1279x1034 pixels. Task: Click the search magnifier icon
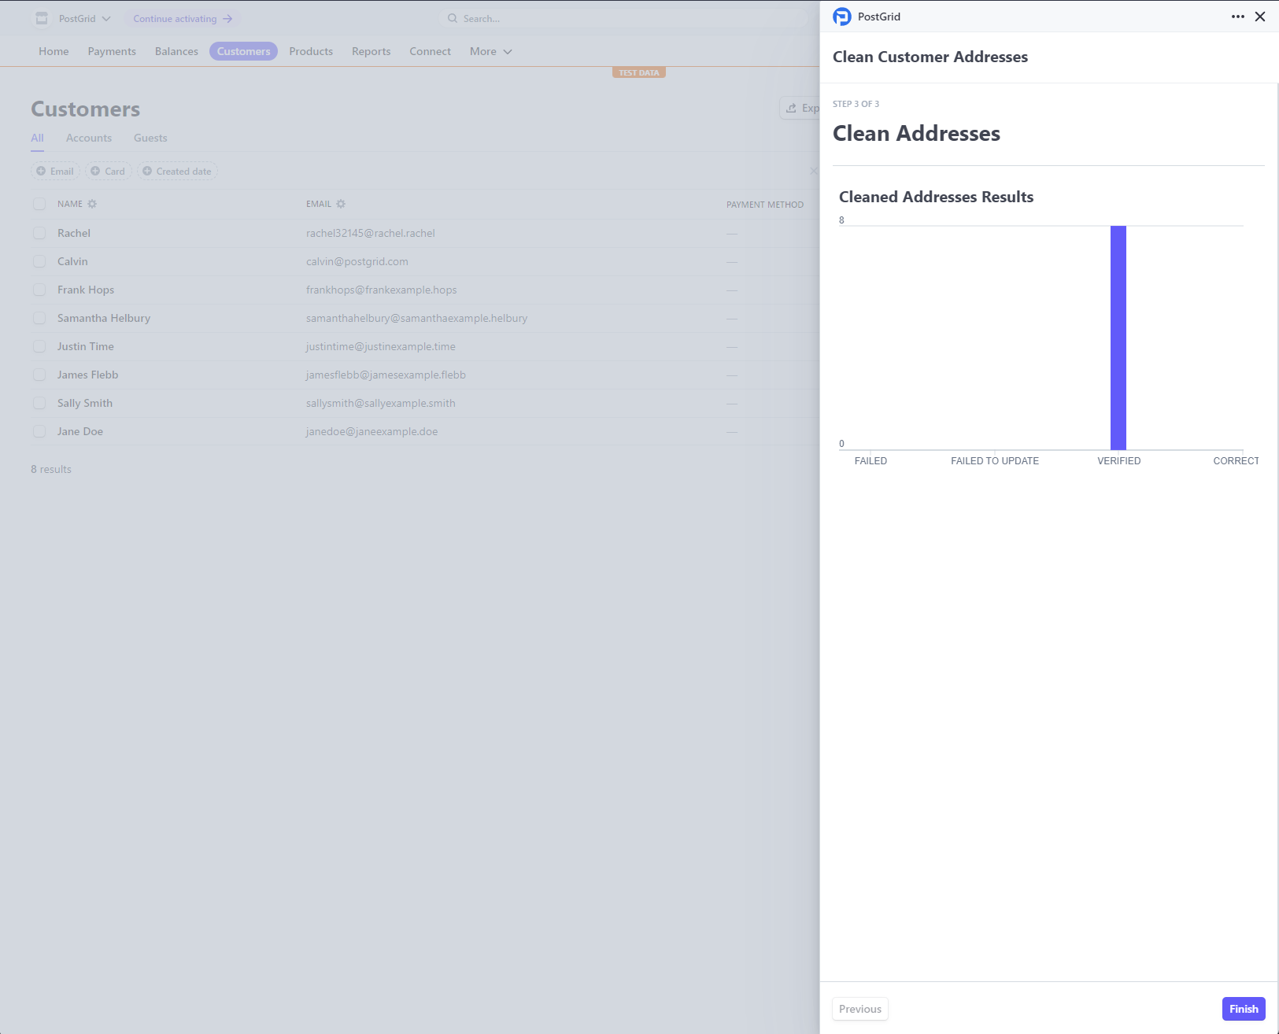tap(453, 18)
